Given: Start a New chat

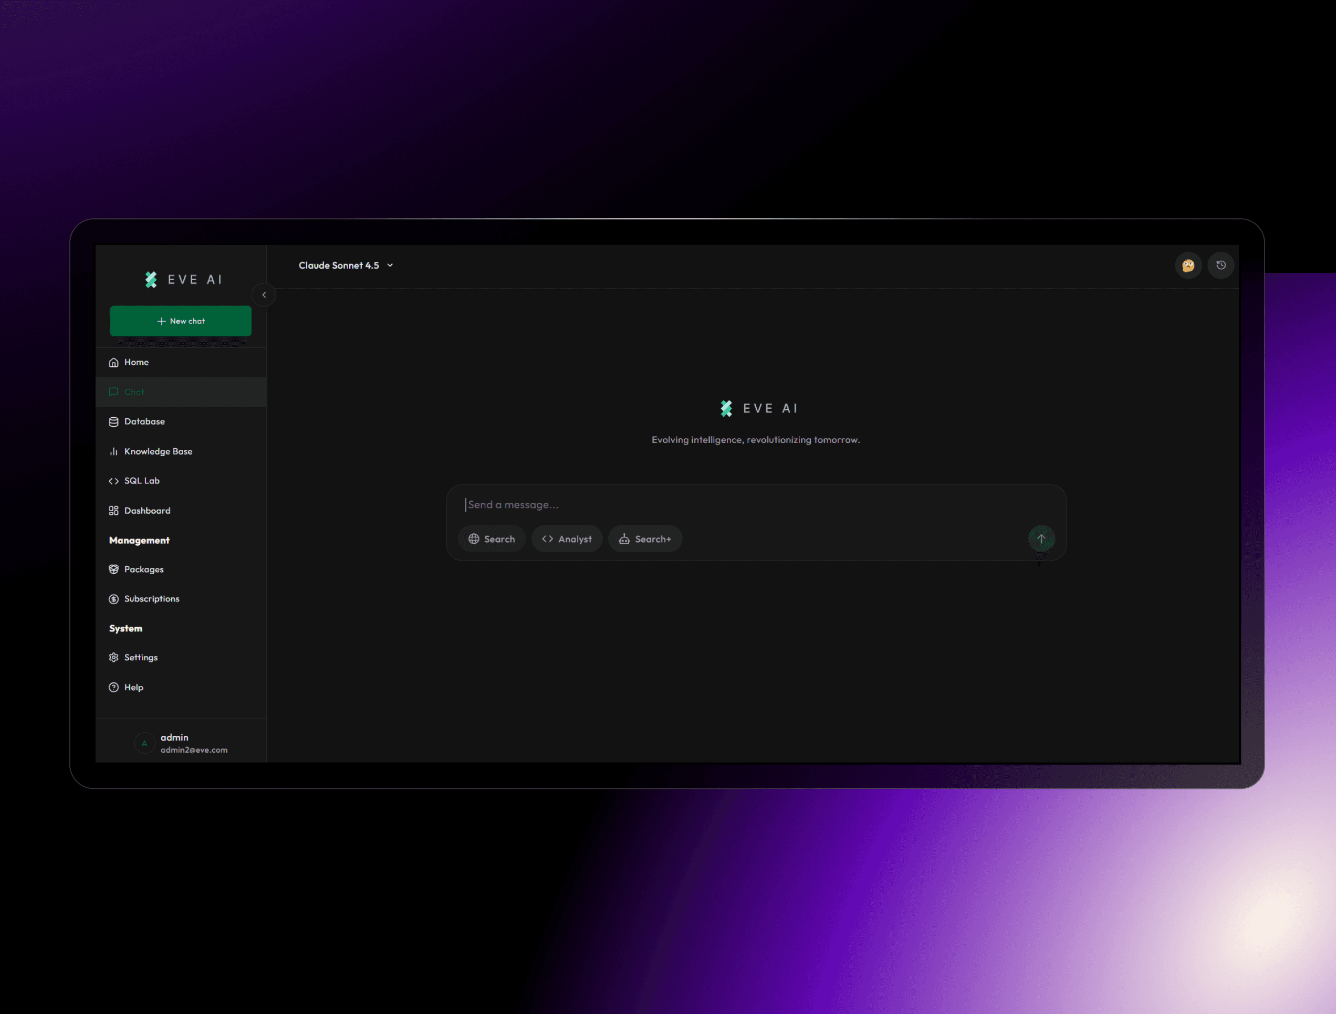Looking at the screenshot, I should click(x=181, y=321).
